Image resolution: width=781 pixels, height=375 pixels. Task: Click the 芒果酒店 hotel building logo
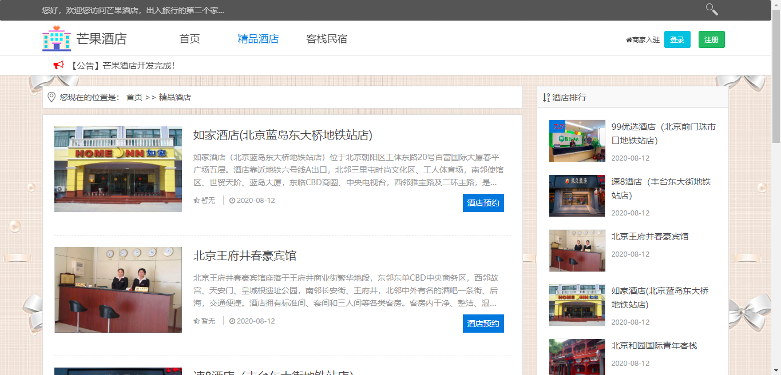click(x=56, y=38)
